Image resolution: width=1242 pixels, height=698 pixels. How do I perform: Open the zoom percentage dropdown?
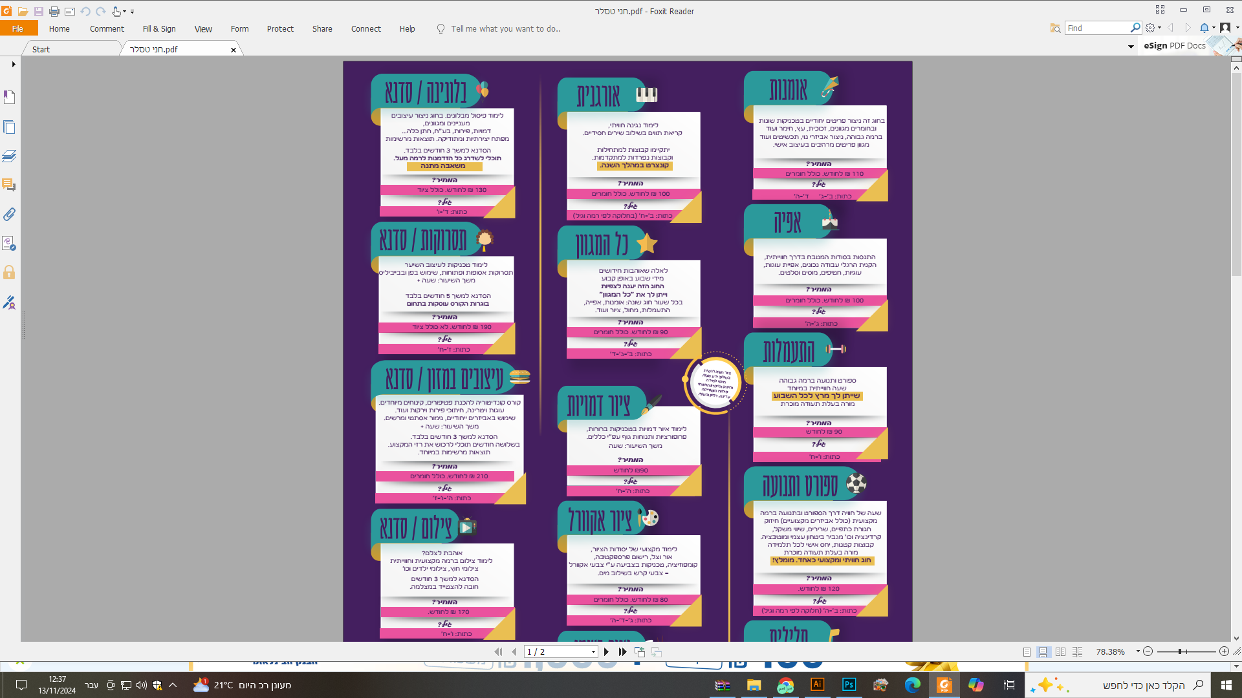click(1138, 651)
